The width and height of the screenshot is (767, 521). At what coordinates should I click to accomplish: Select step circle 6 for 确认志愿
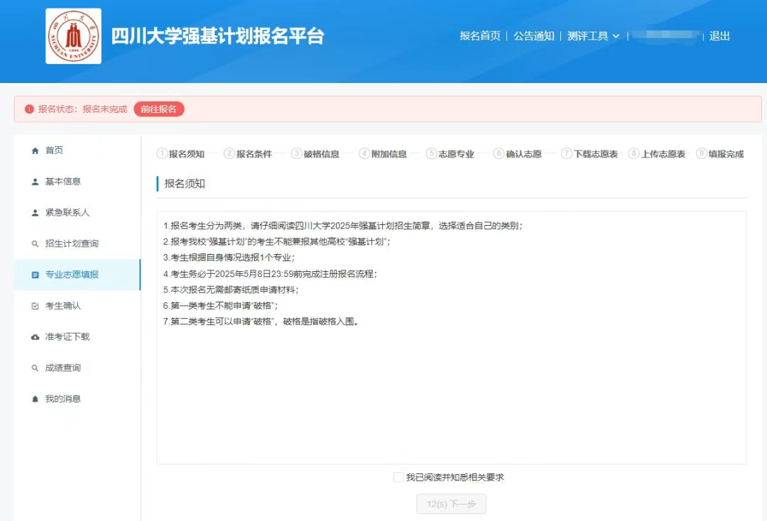tap(499, 153)
